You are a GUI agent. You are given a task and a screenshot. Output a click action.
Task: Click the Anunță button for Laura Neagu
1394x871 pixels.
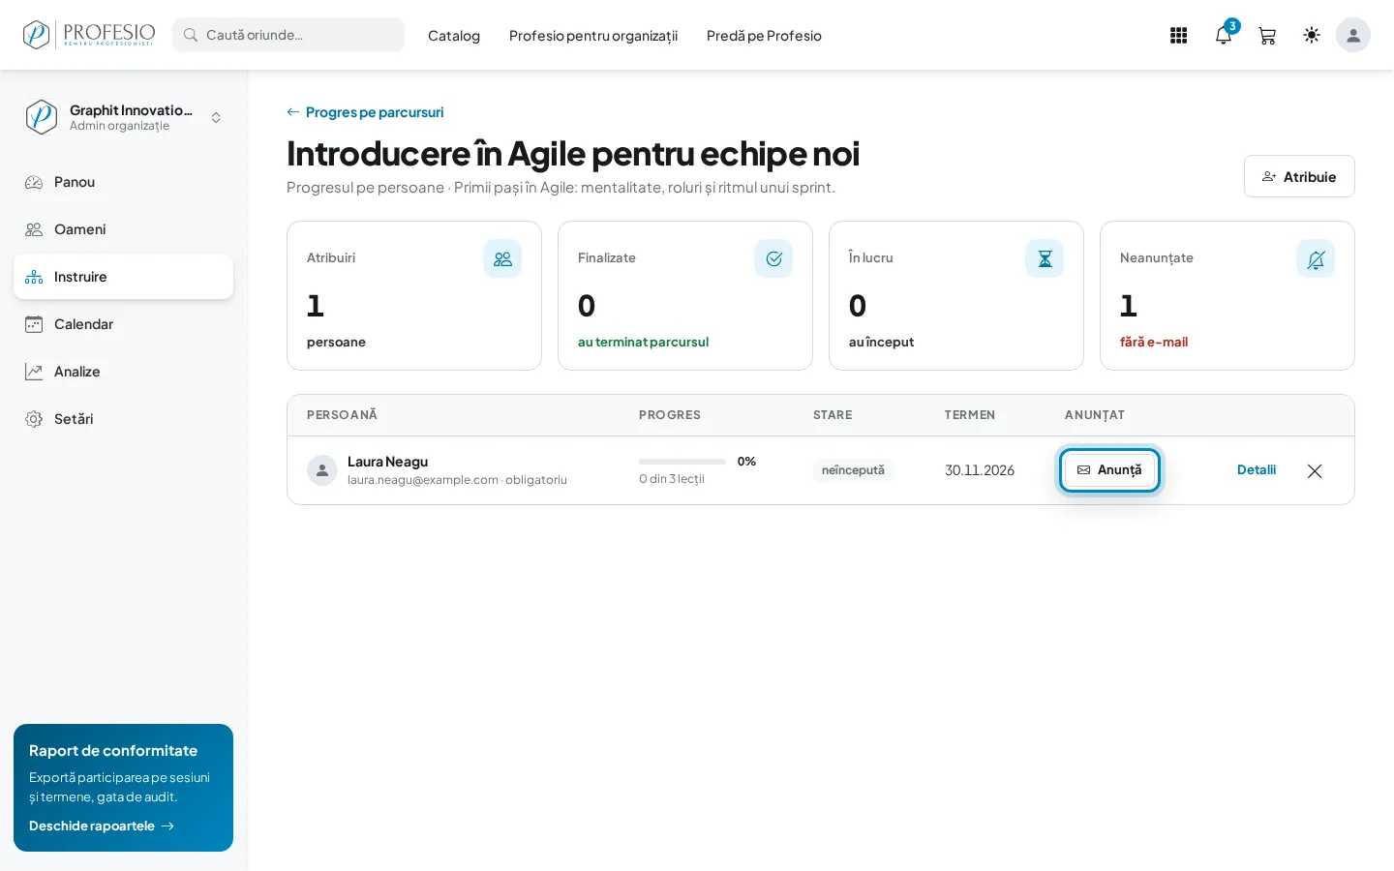click(x=1109, y=470)
